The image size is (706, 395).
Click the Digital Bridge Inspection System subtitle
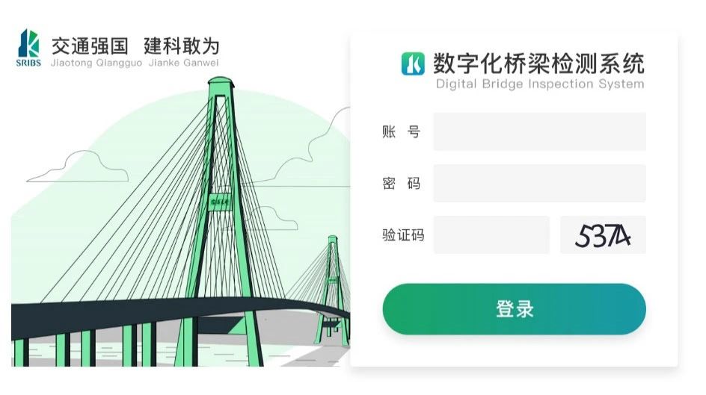pyautogui.click(x=540, y=84)
